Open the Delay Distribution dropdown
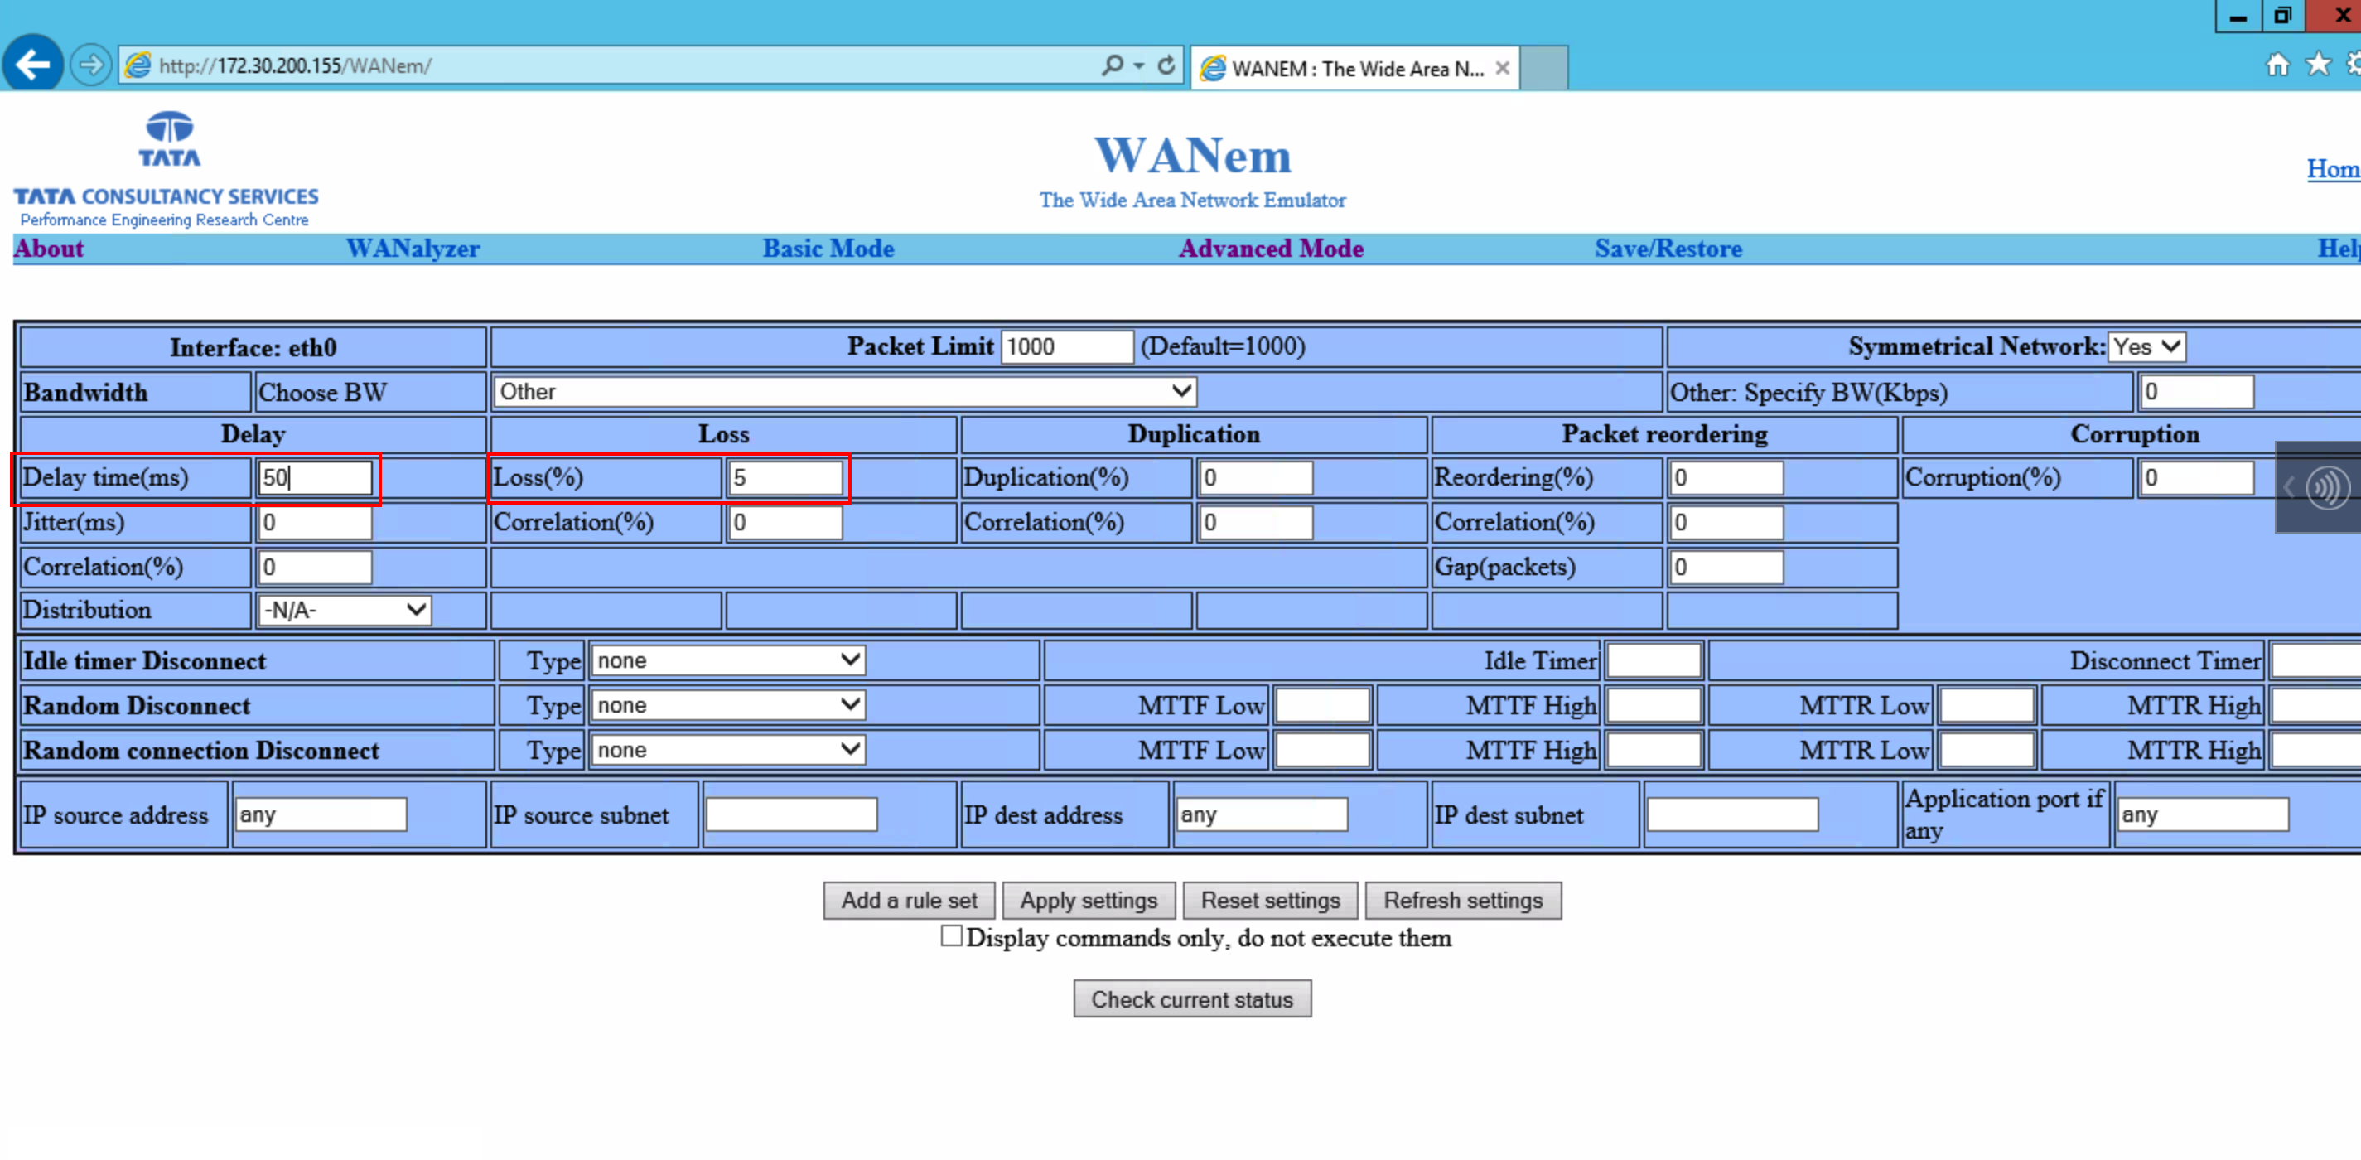The height and width of the screenshot is (1160, 2361). pos(344,610)
